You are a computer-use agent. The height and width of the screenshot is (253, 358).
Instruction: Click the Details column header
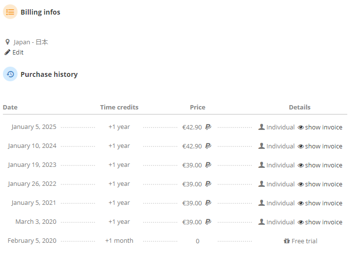pyautogui.click(x=300, y=107)
